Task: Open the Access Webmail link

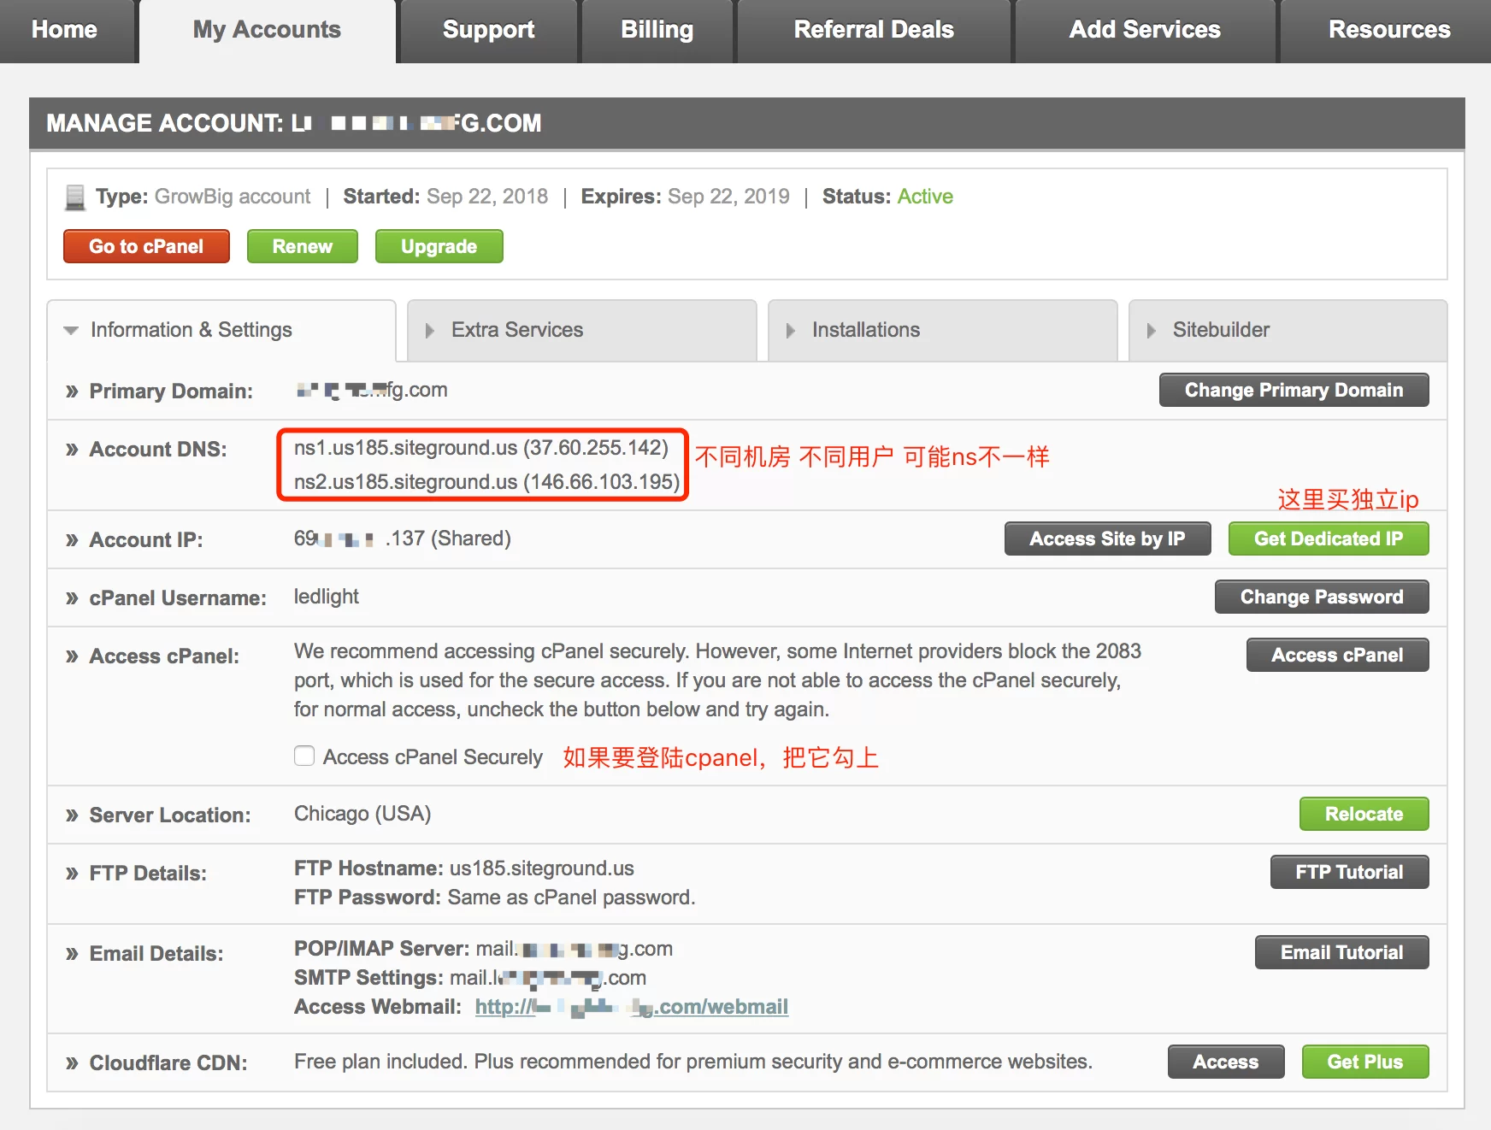Action: pyautogui.click(x=631, y=1007)
